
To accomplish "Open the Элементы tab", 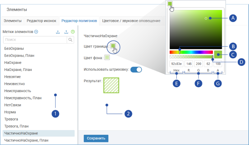I will click(x=12, y=21).
